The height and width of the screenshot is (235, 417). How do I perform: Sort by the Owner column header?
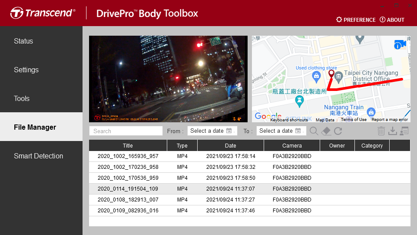(x=337, y=145)
